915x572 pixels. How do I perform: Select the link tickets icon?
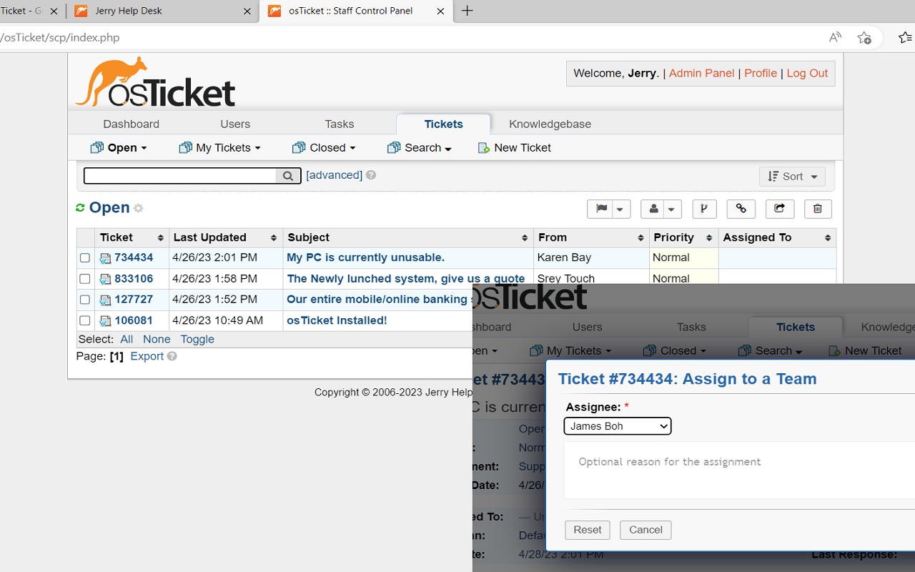click(741, 209)
